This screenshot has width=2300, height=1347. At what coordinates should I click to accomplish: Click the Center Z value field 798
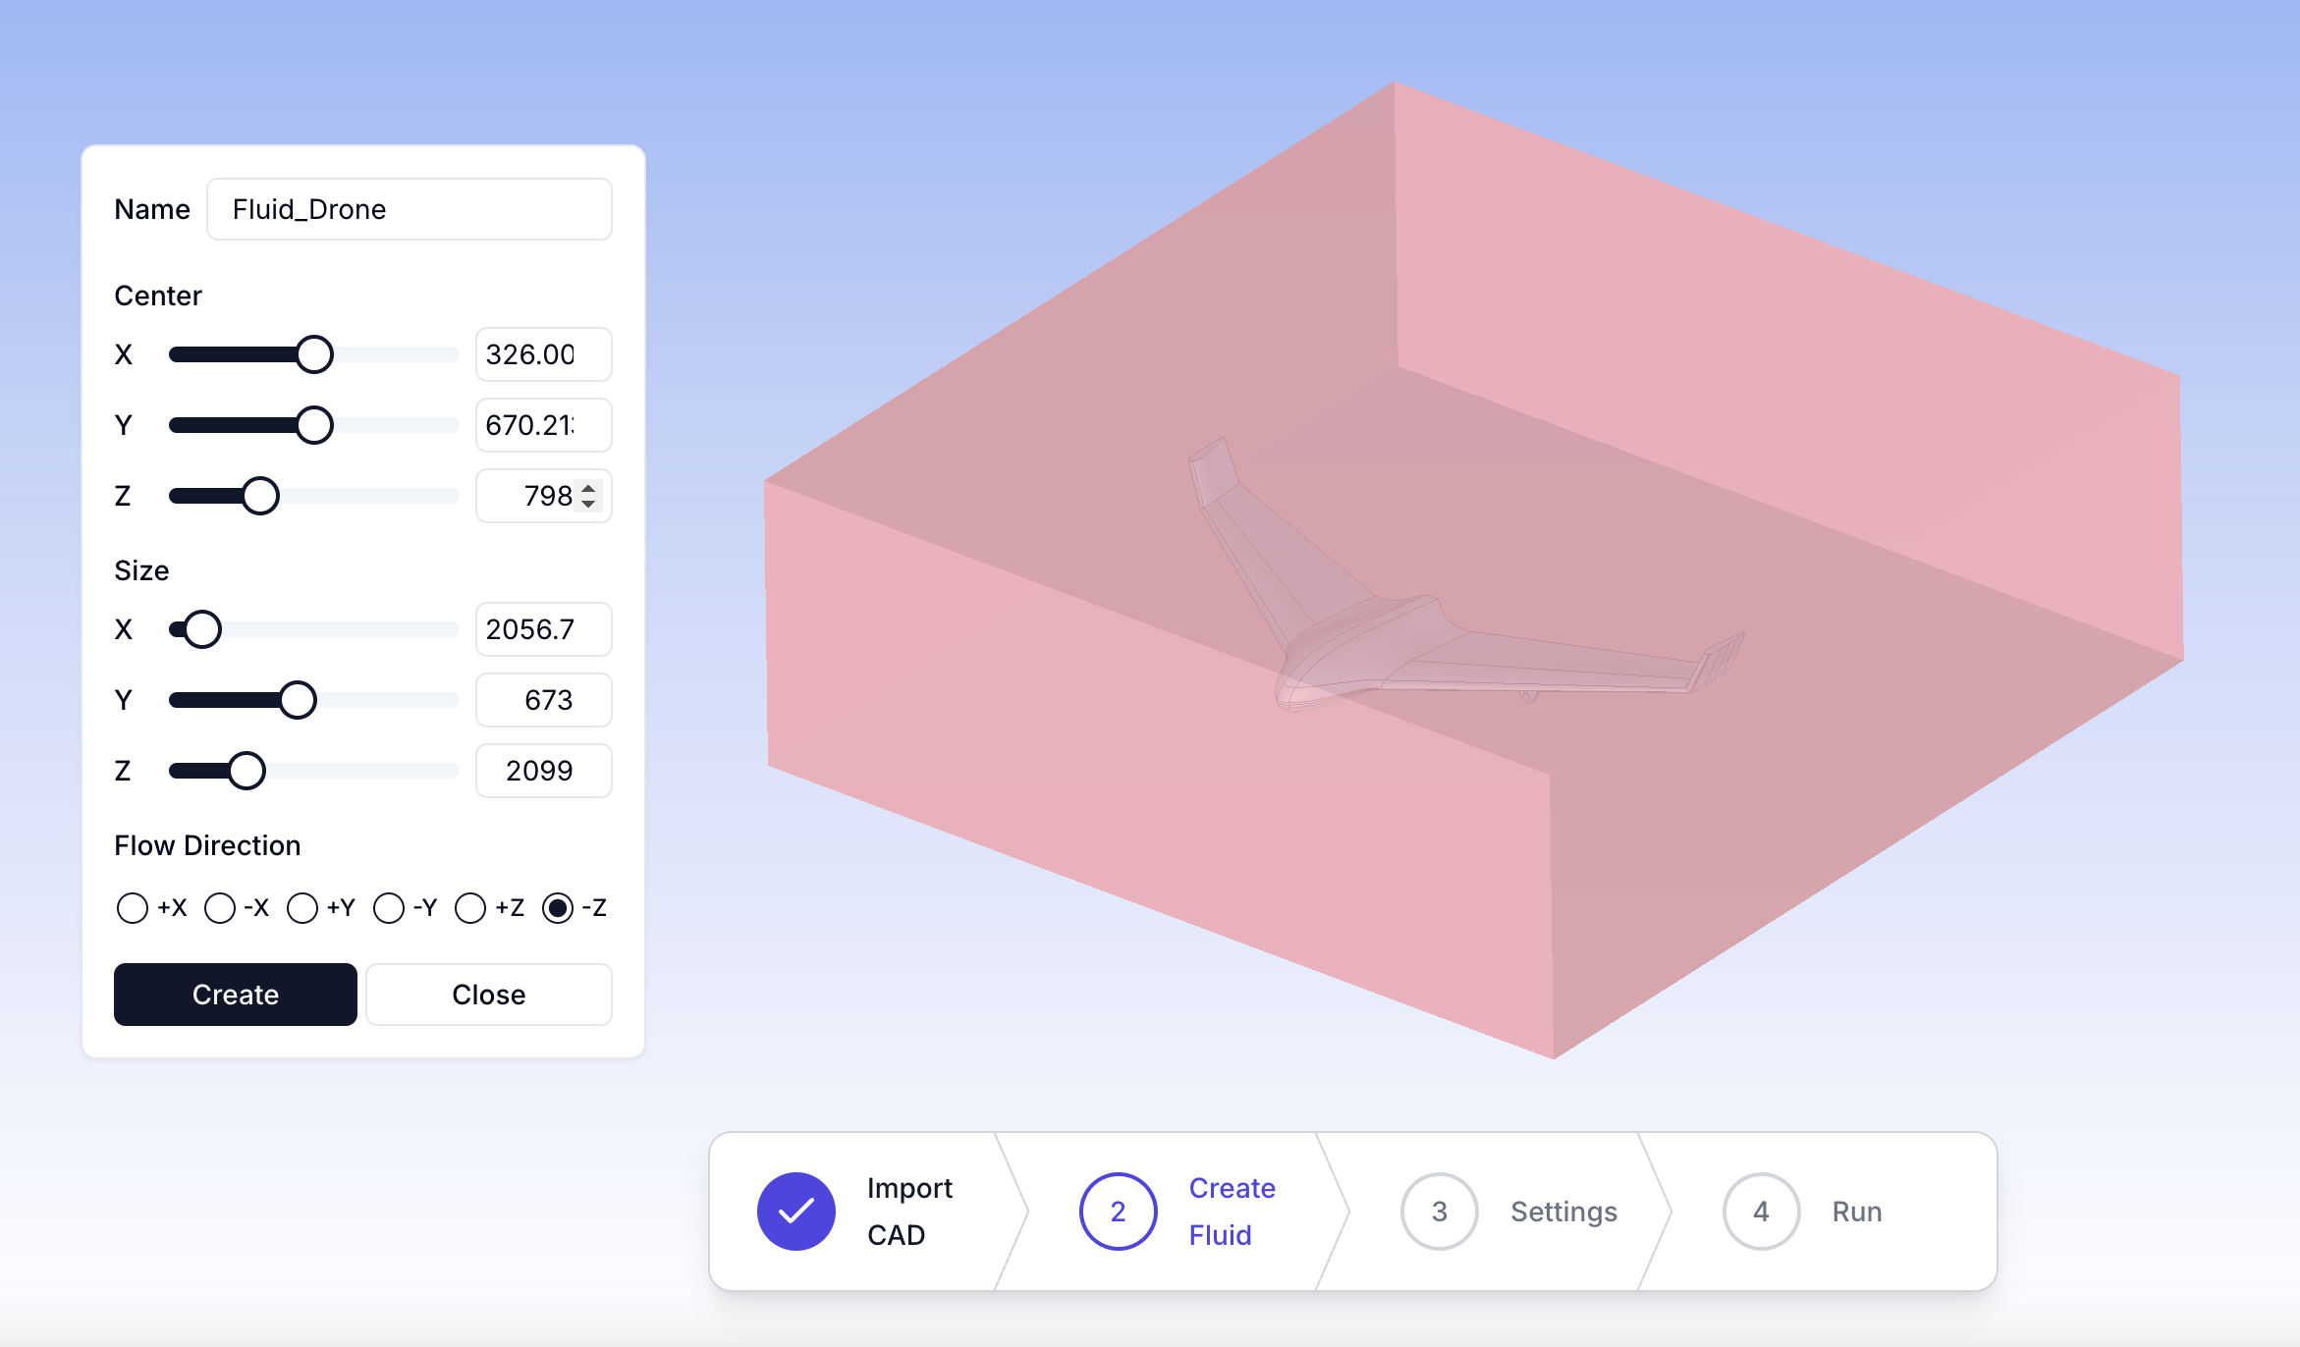tap(544, 496)
